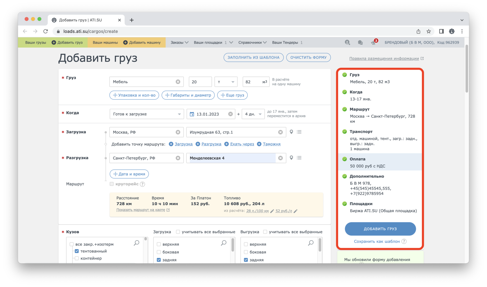Open weight unit dropdown т

click(x=226, y=82)
